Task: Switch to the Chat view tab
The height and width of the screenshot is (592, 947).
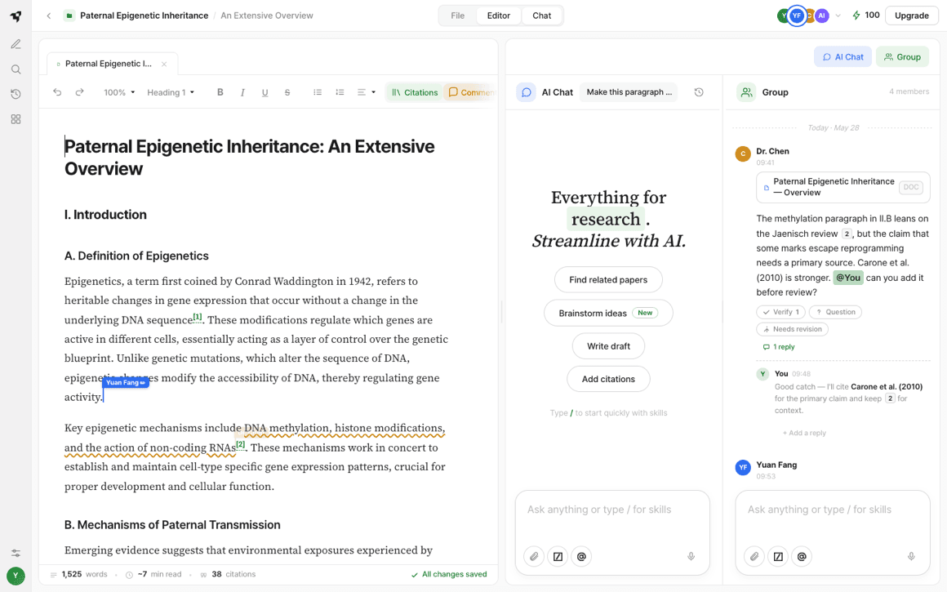Action: click(541, 16)
